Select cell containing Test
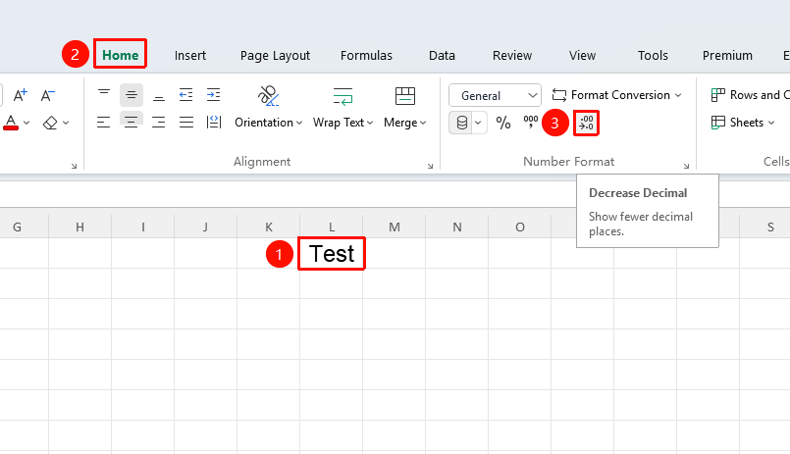 (332, 254)
